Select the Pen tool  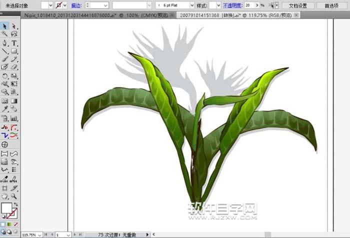tap(4, 43)
